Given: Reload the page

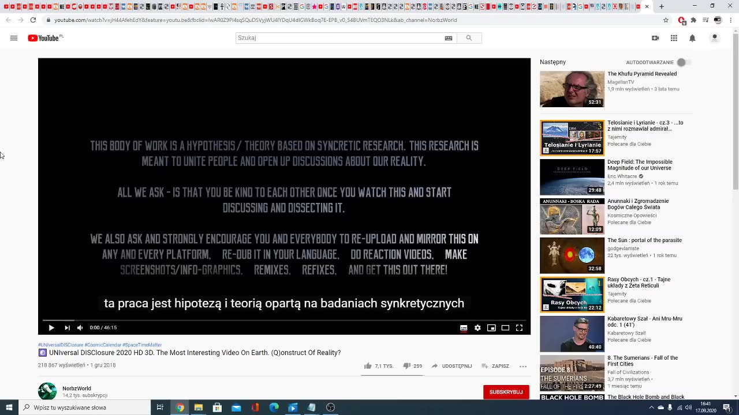Looking at the screenshot, I should click(x=33, y=20).
